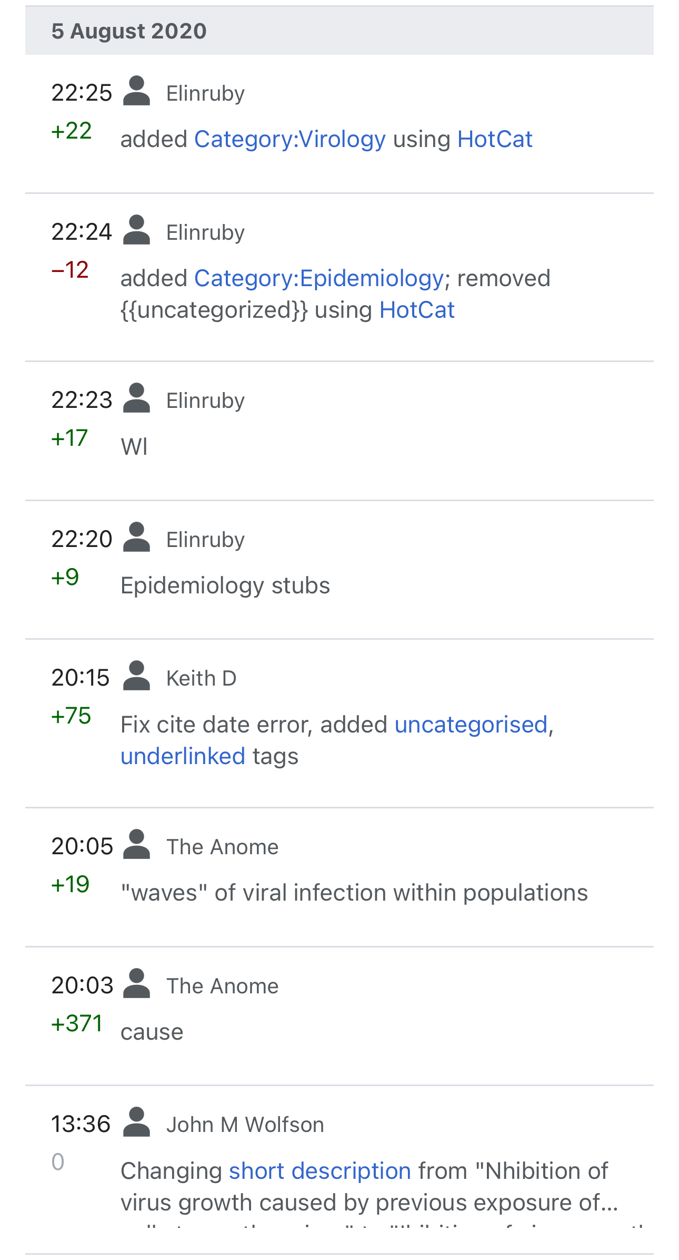Click user icon beside 20:05 The Anome
The image size is (679, 1260).
pyautogui.click(x=137, y=845)
